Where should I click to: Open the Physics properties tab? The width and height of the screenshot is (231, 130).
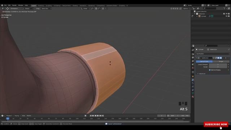(x=193, y=87)
